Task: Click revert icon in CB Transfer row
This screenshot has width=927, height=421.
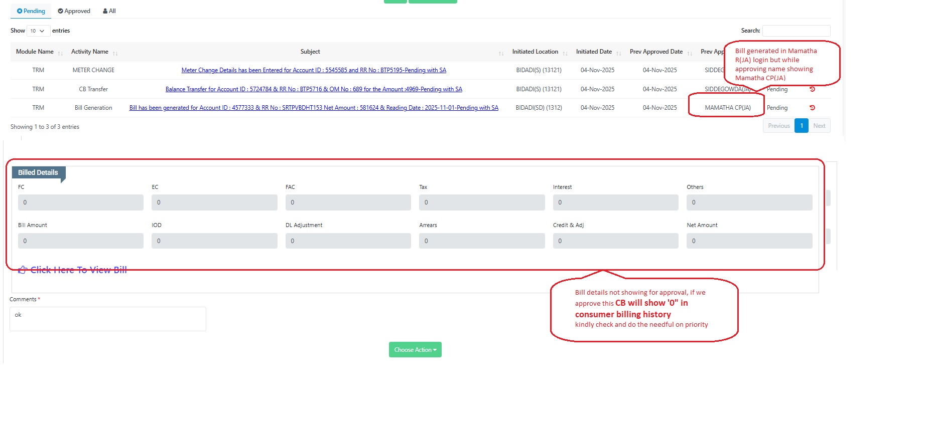Action: (812, 89)
